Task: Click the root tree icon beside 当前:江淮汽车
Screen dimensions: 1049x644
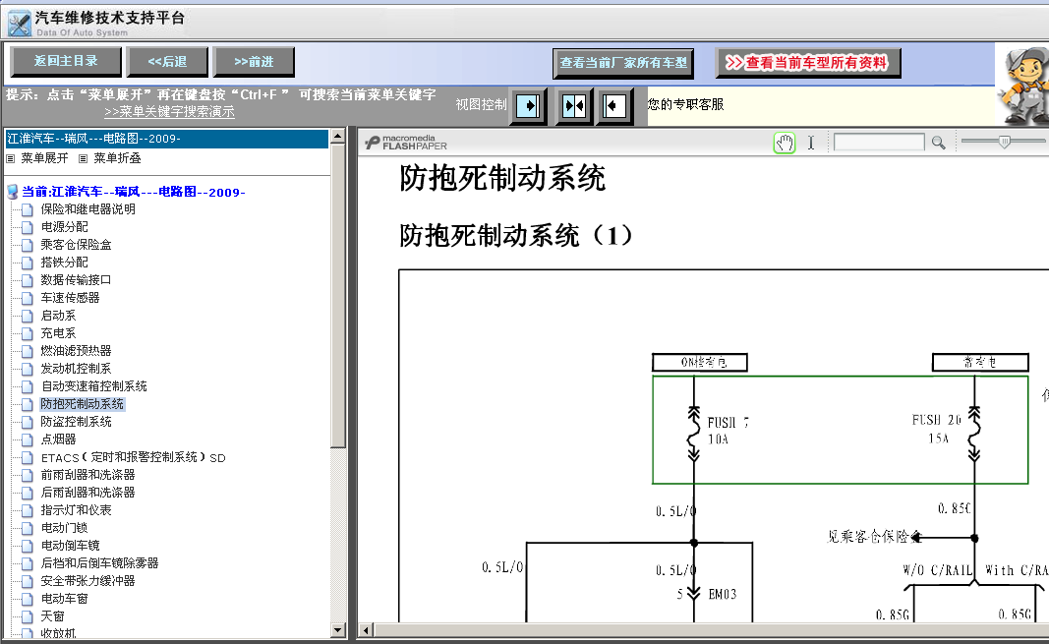Action: coord(12,192)
